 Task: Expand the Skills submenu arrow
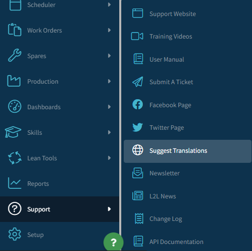tap(109, 132)
